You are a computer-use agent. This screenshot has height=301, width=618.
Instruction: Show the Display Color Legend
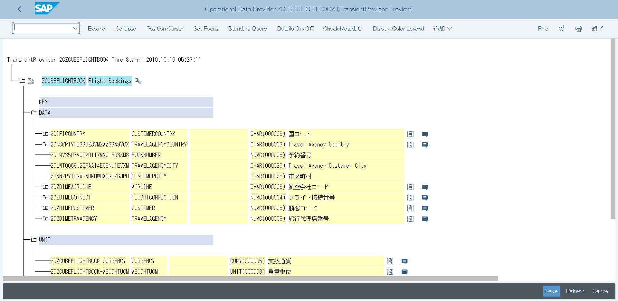398,29
